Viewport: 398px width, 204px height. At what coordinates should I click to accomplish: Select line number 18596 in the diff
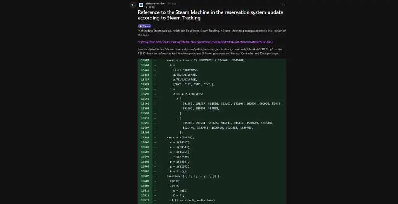pos(145,123)
